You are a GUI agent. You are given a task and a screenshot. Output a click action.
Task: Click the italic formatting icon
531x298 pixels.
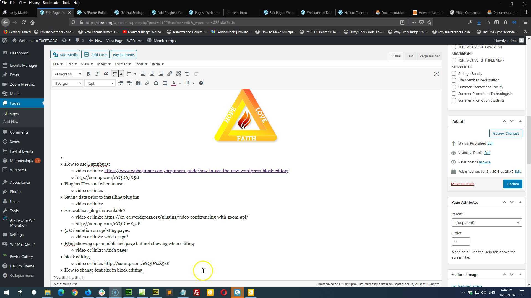click(x=97, y=74)
